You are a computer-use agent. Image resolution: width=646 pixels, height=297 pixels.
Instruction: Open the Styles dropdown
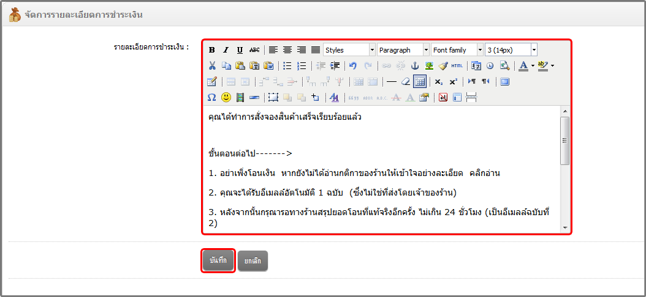(349, 50)
